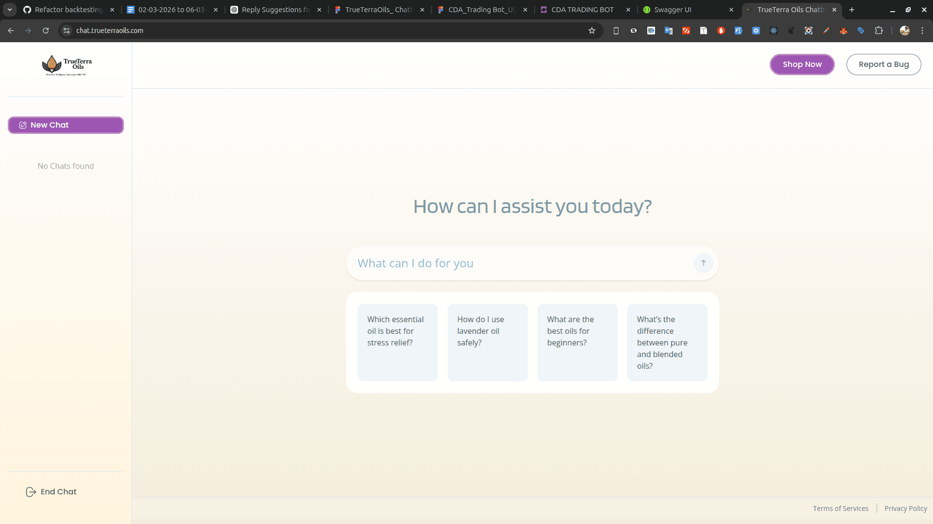The width and height of the screenshot is (933, 524).
Task: Click the Google Translate extension icon
Action: [x=668, y=30]
